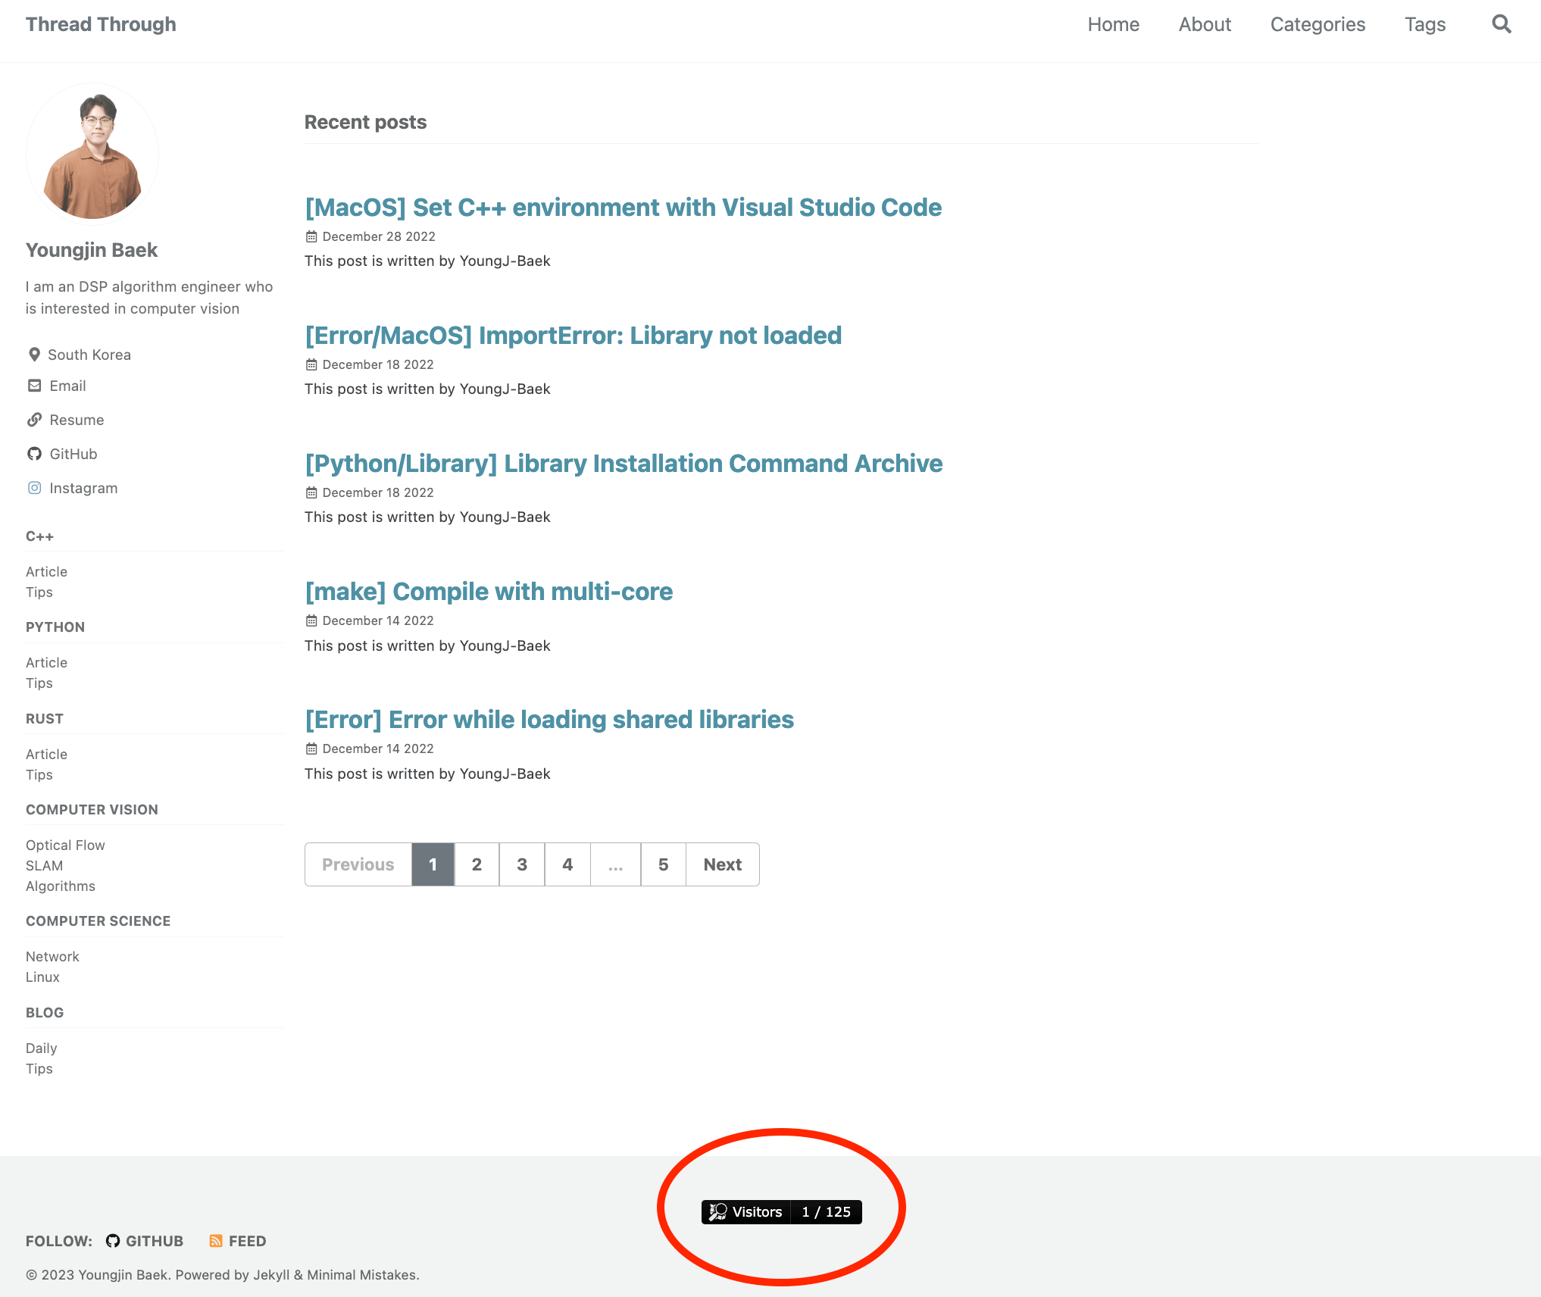This screenshot has width=1541, height=1297.
Task: Click the Next pagination button
Action: point(722,864)
